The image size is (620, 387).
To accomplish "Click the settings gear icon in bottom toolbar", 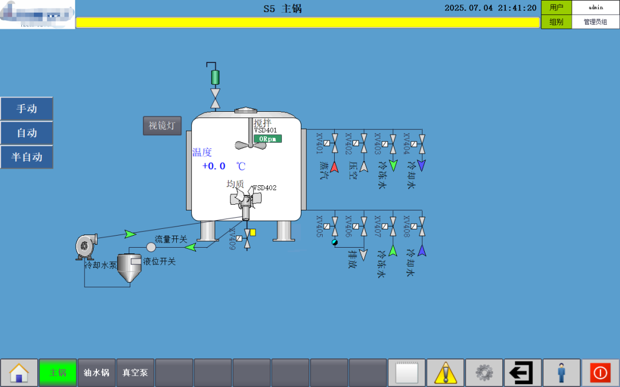I will 485,372.
